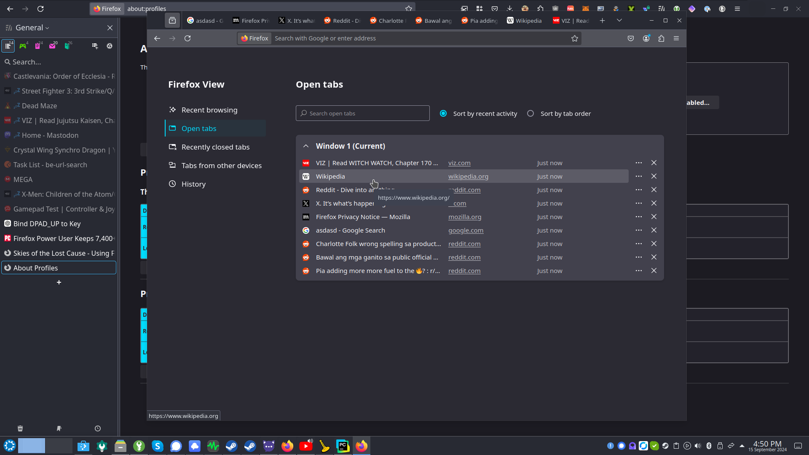This screenshot has height=455, width=809.
Task: Open Pia adding more fuel row in list
Action: [x=463, y=271]
